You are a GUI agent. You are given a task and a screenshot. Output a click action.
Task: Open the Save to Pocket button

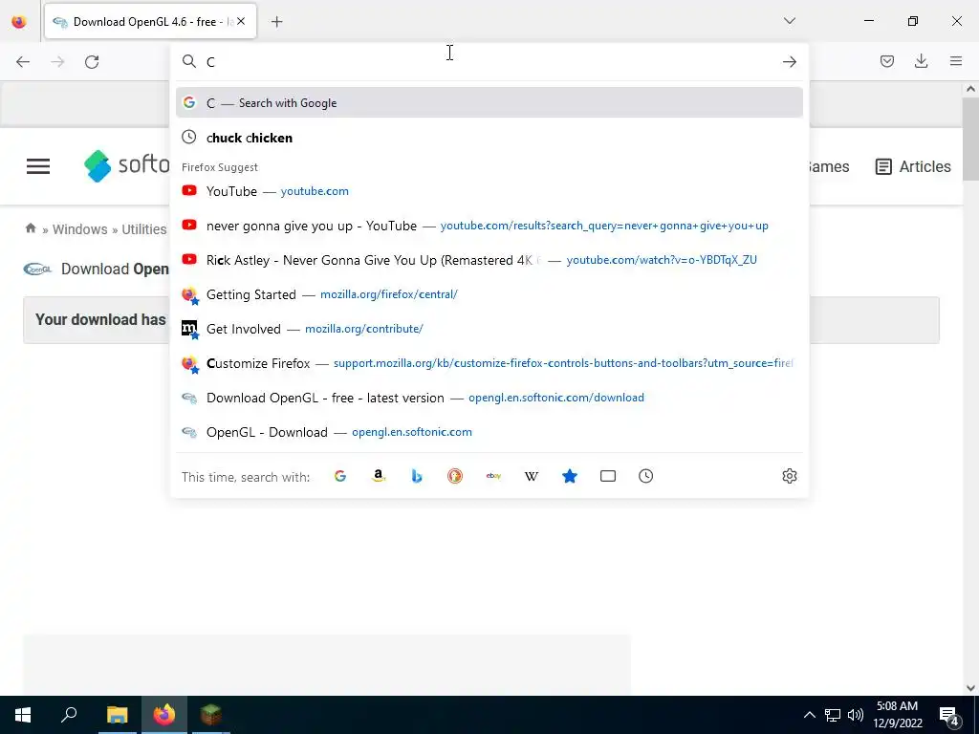coord(886,61)
